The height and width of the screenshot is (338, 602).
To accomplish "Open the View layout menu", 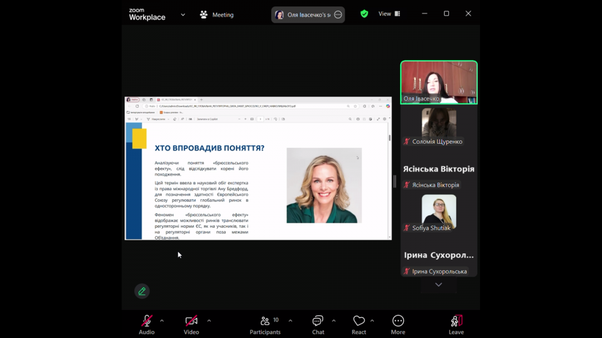I will pyautogui.click(x=389, y=14).
